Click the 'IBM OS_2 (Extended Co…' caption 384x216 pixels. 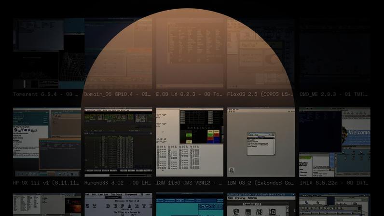[x=261, y=183]
